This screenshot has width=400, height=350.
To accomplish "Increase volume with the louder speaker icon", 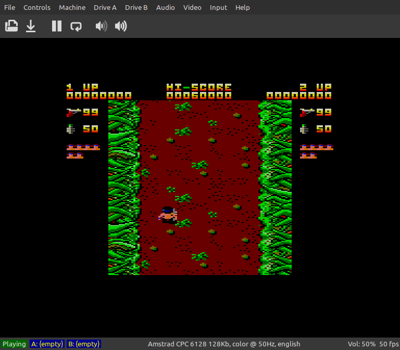I will pos(121,26).
